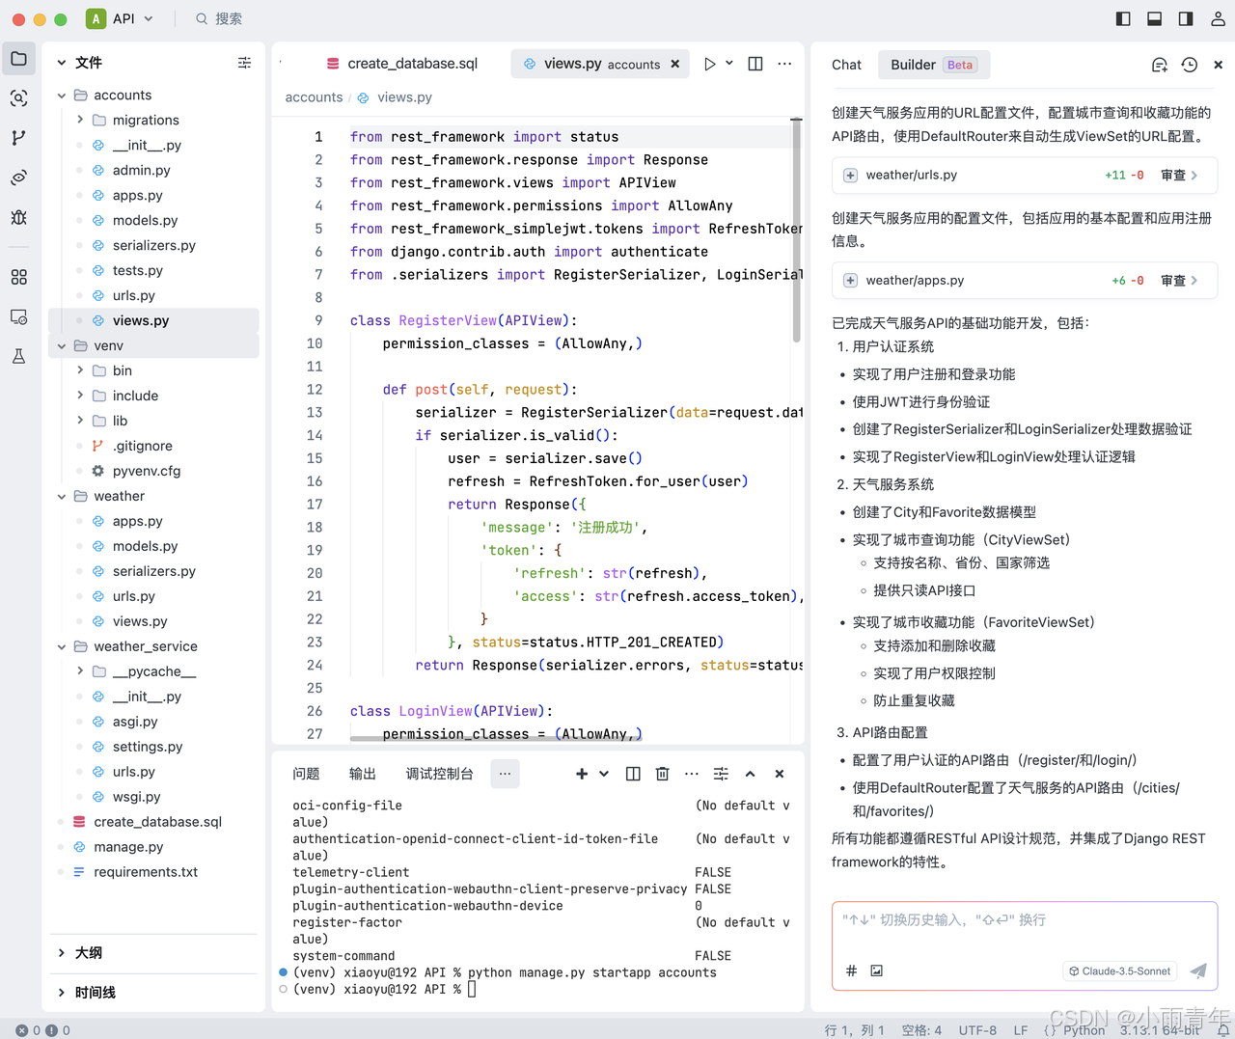Viewport: 1235px width, 1039px height.
Task: Collapse the venv folder
Action: [62, 345]
